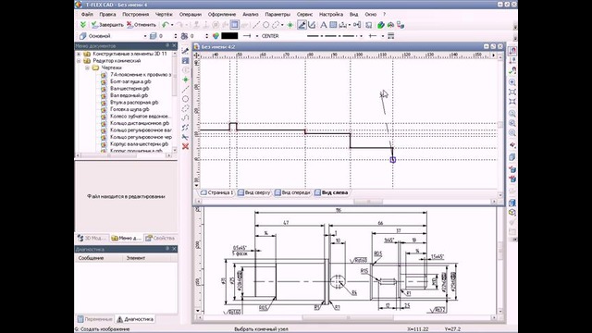Select the spline curve tool in sketch toolbar
The image size is (592, 333).
coord(185,117)
